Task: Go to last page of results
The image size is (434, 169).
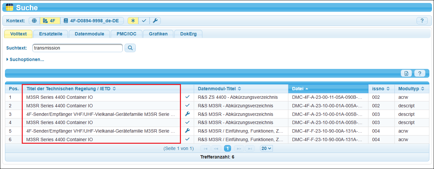Action: tap(250, 148)
